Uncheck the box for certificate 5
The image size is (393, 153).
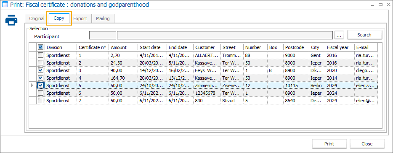point(40,86)
